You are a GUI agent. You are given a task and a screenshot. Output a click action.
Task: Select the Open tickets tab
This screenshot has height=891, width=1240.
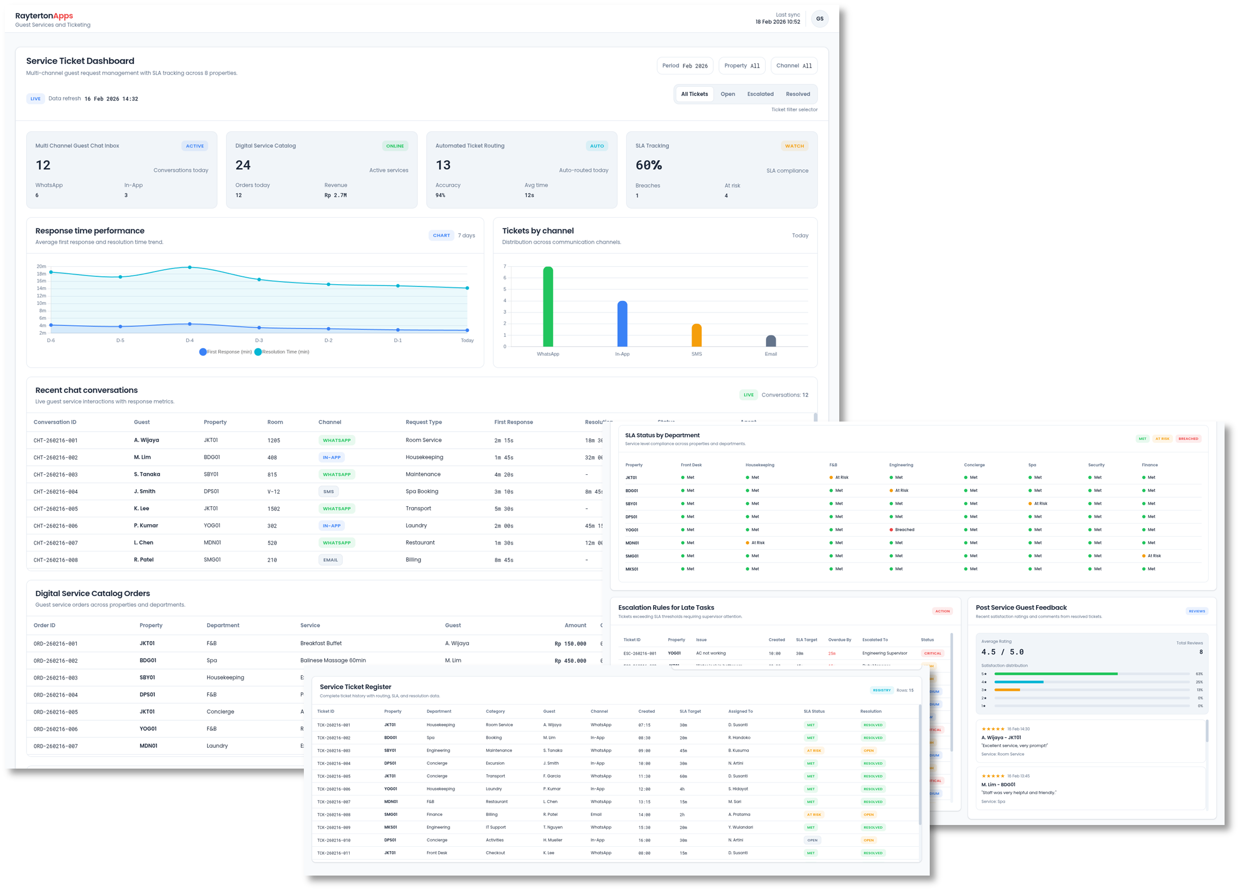pyautogui.click(x=727, y=94)
